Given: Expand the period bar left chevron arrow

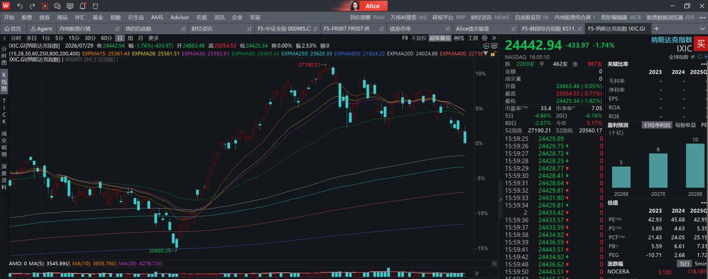Looking at the screenshot, I should 4,38.
